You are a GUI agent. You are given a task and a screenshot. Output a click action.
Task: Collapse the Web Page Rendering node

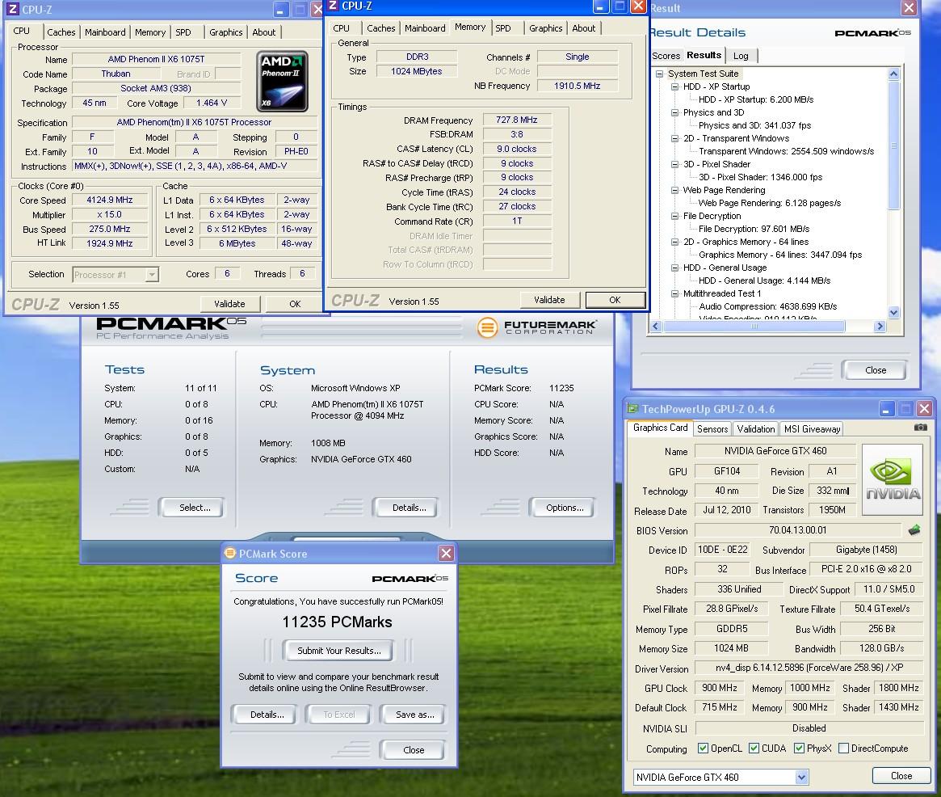674,190
